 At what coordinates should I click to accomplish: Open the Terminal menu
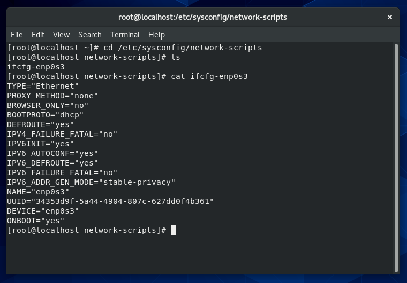click(x=125, y=34)
